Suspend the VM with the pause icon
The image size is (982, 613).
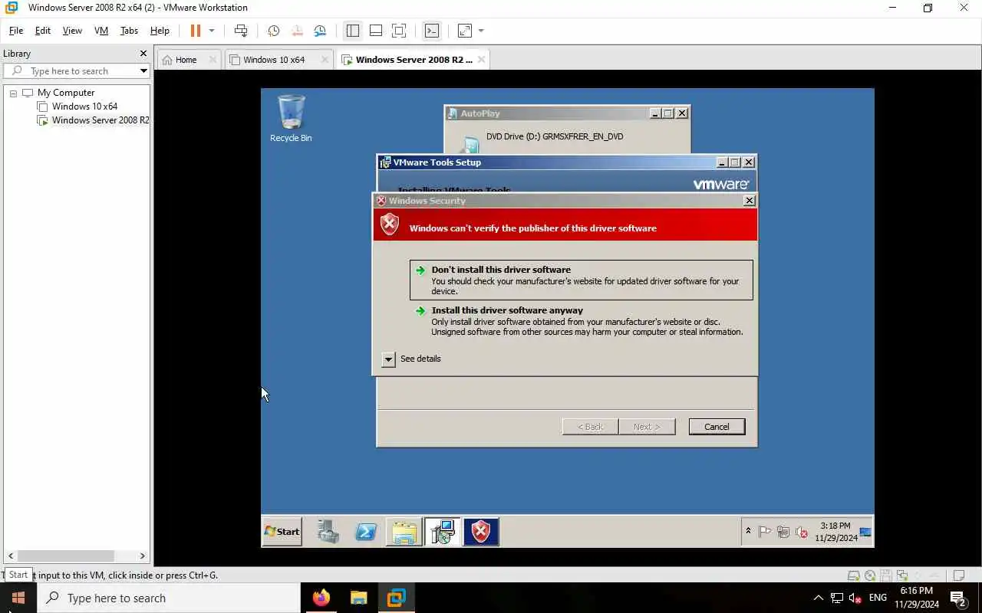click(195, 31)
